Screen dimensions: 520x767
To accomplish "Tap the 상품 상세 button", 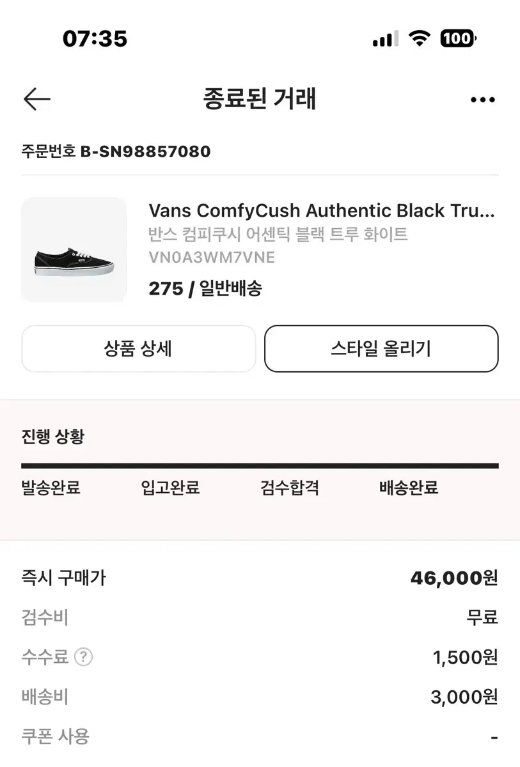I will 138,348.
